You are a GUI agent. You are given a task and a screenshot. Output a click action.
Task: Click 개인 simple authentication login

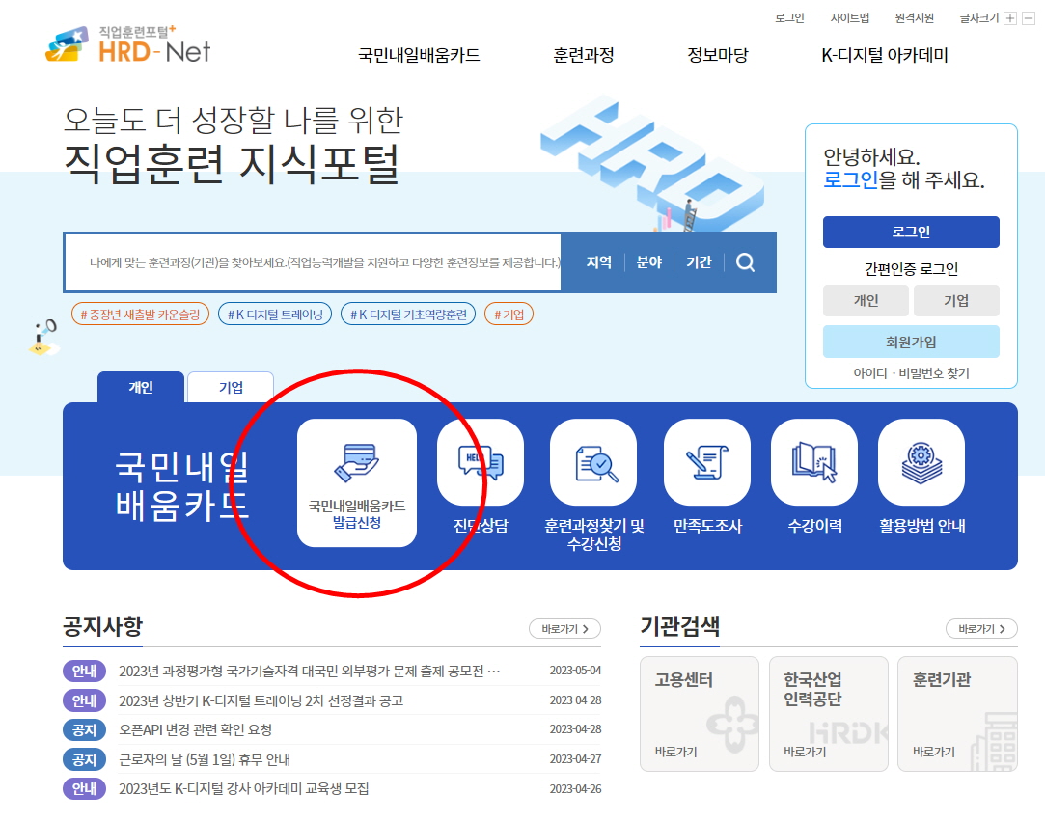pyautogui.click(x=866, y=301)
